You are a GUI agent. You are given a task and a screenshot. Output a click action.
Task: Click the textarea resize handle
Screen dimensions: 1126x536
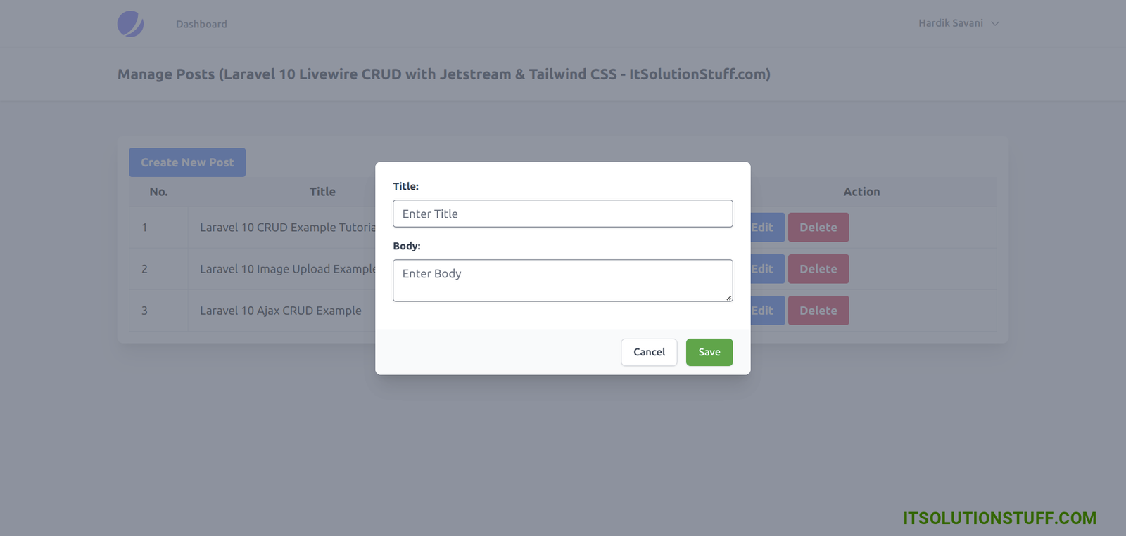coord(728,298)
